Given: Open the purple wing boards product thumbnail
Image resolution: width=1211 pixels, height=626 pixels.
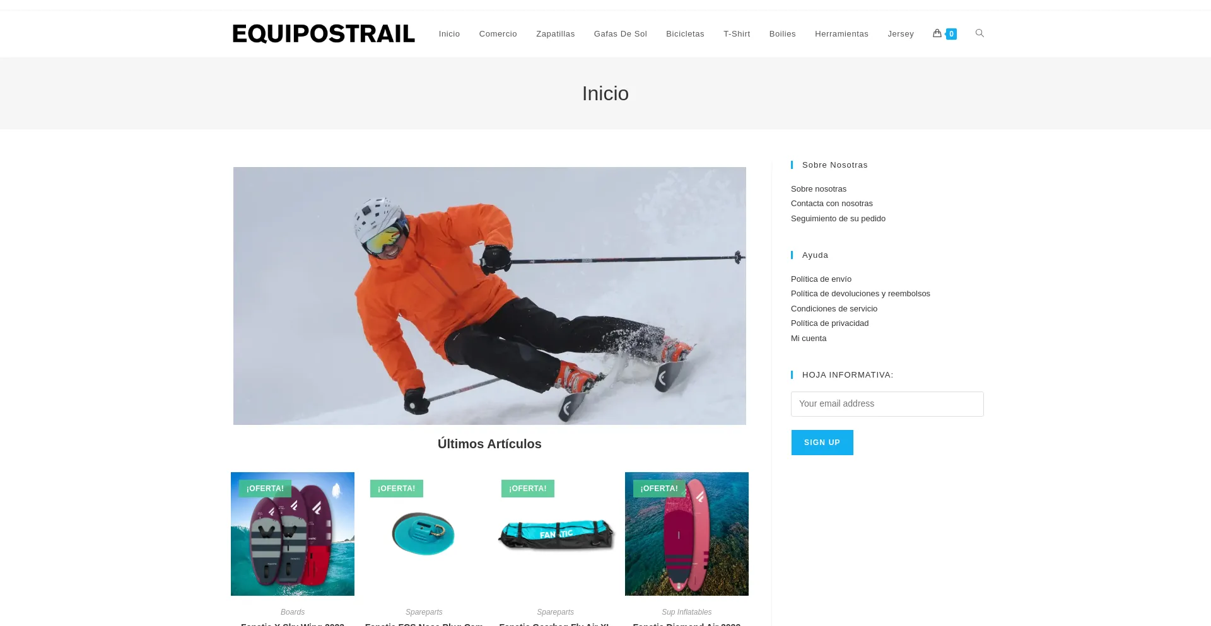Looking at the screenshot, I should tap(293, 534).
